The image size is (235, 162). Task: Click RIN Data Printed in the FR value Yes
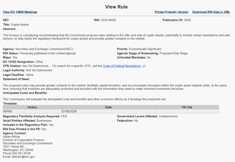pos(44,129)
